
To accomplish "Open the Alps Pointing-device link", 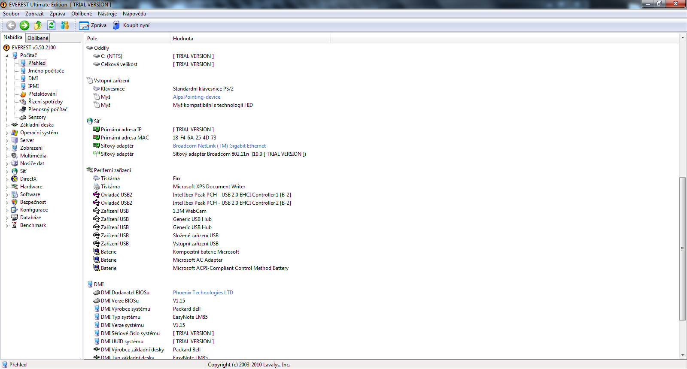I will tap(197, 97).
